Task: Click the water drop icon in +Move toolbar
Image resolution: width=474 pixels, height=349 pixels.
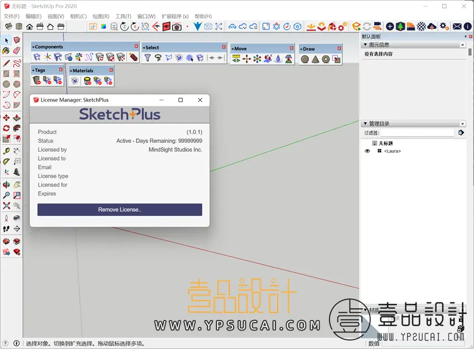Action: tap(278, 59)
